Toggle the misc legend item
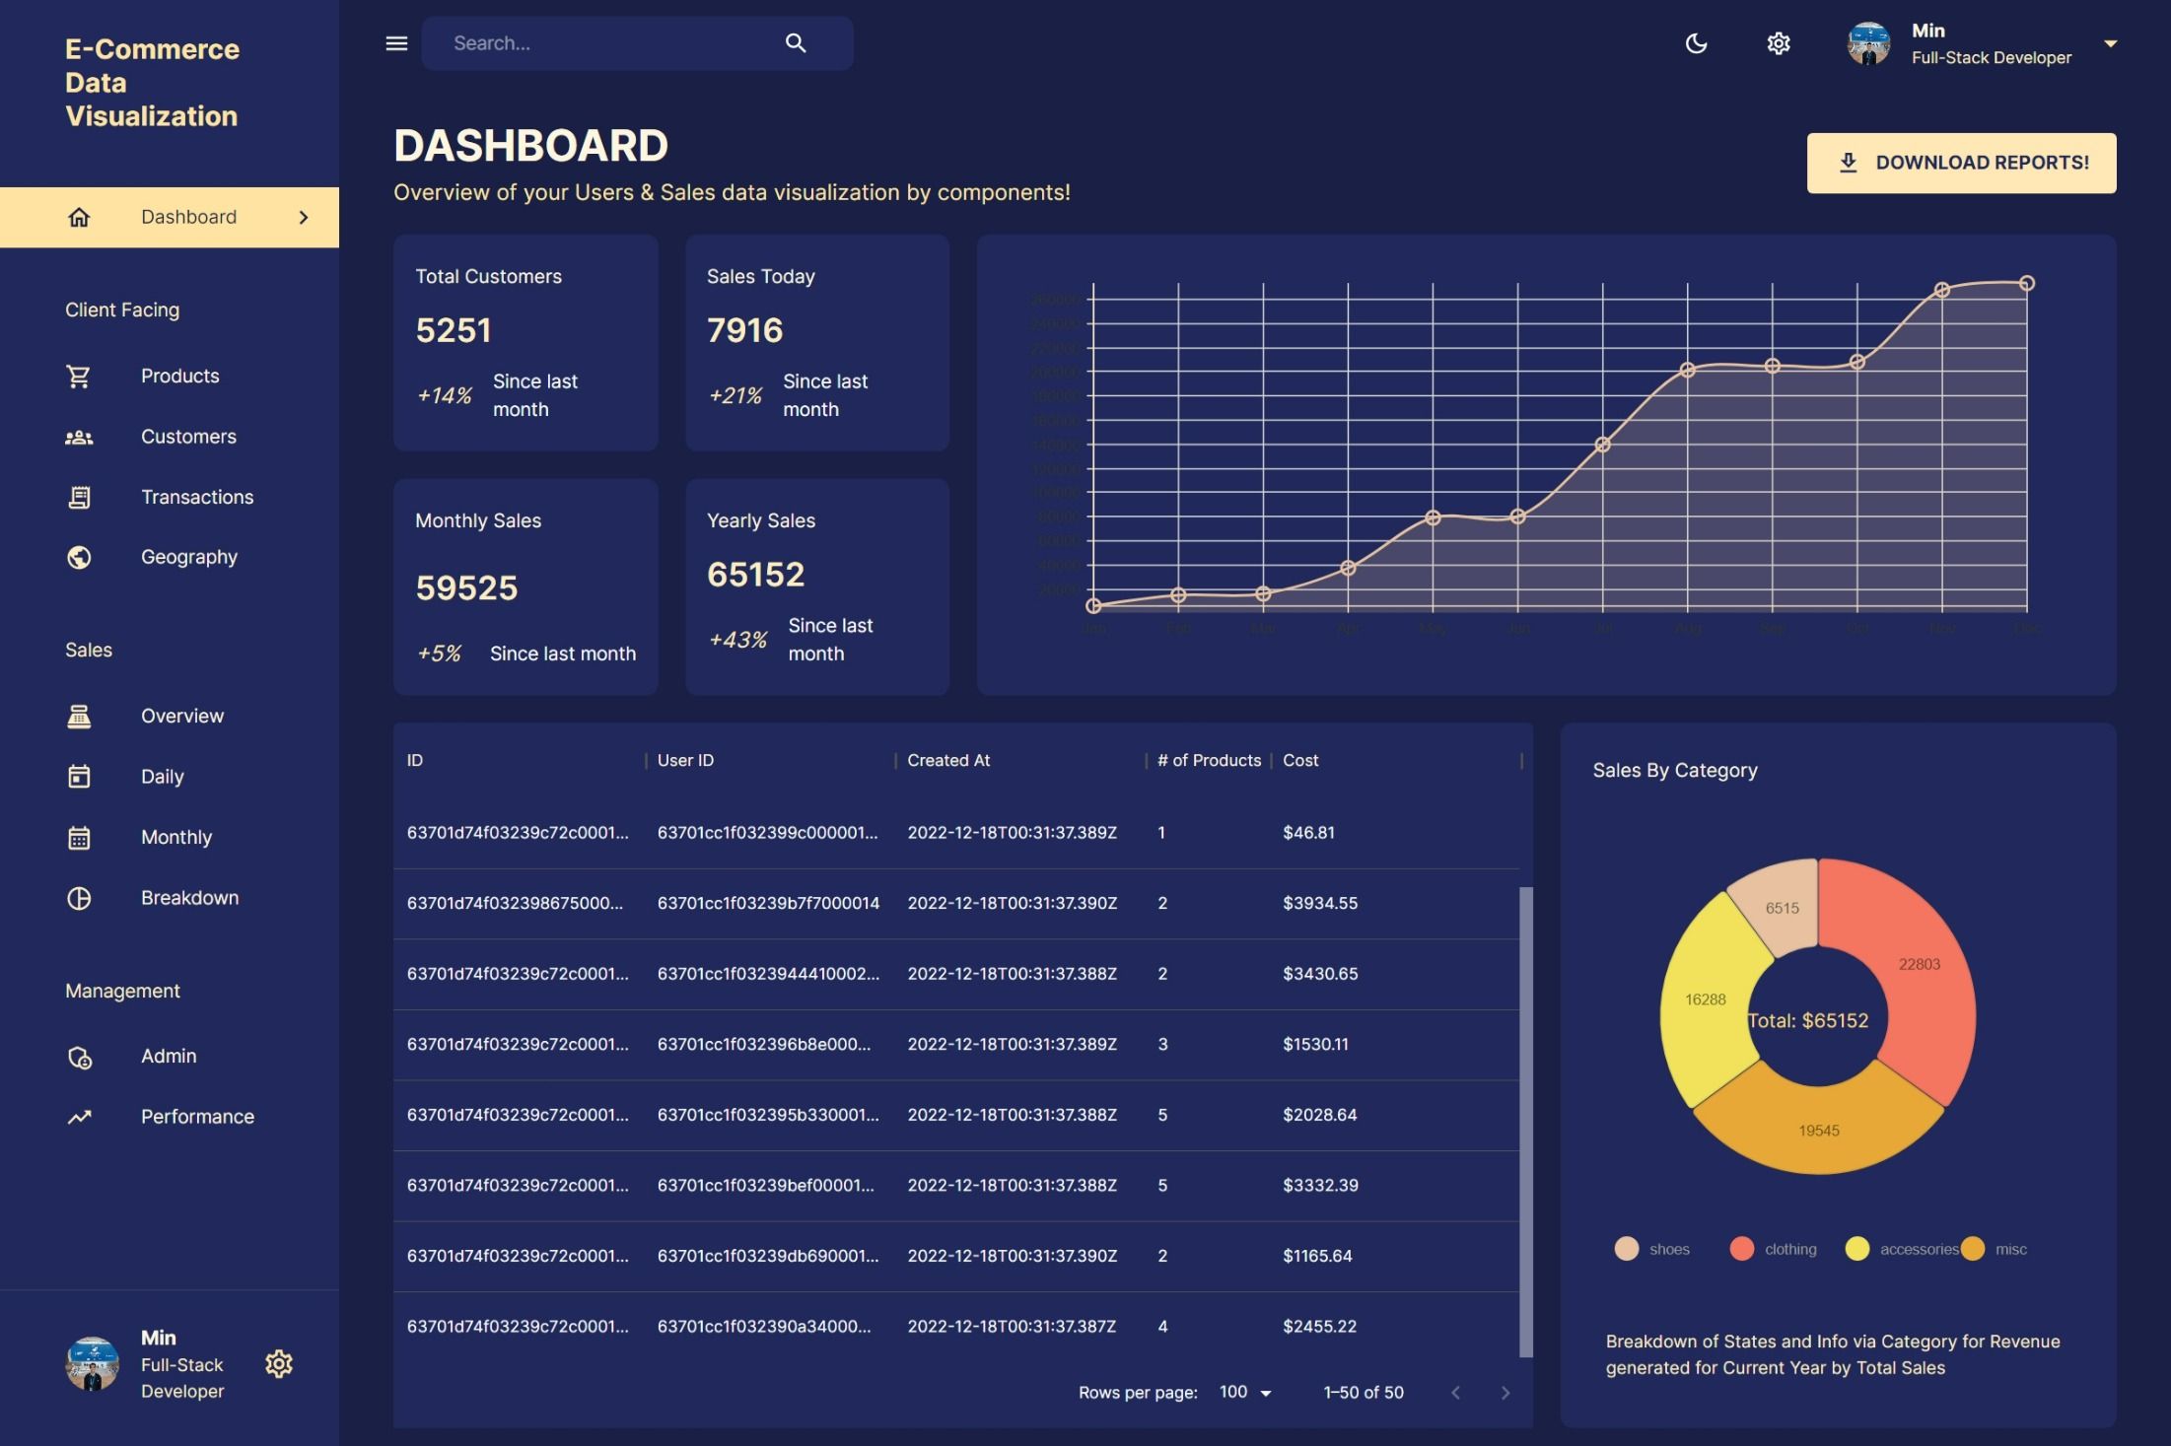2171x1446 pixels. click(x=2010, y=1249)
